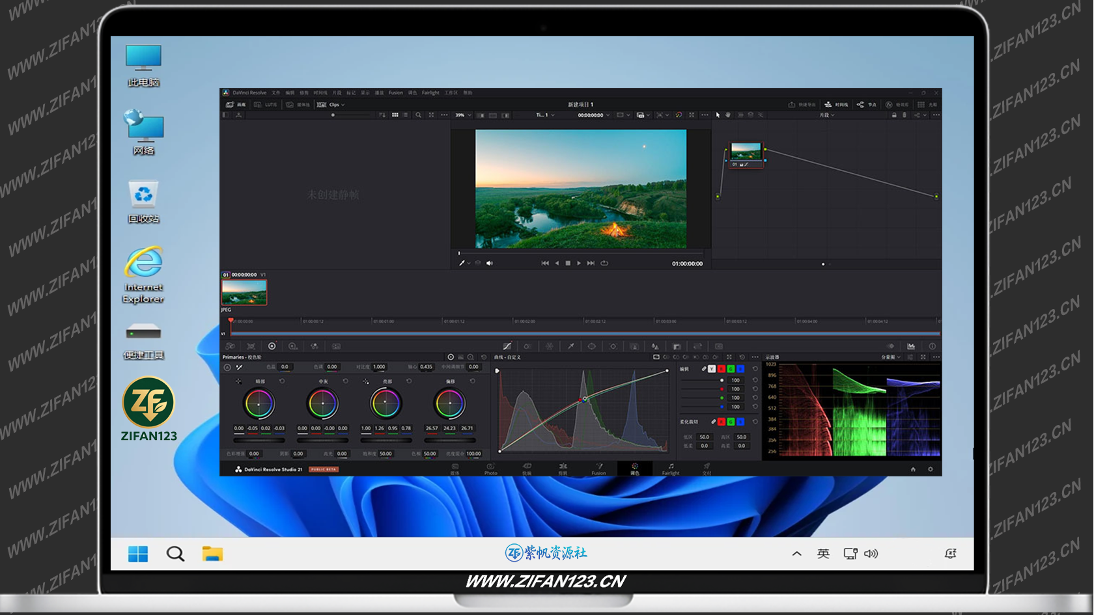Click Quick Export button
Viewport: 1094px width, 615px height.
[x=802, y=104]
